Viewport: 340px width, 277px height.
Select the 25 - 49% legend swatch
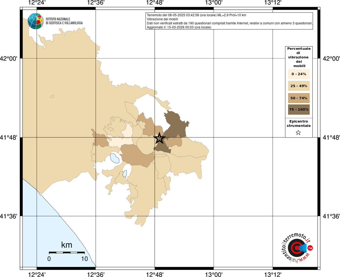[x=299, y=86]
